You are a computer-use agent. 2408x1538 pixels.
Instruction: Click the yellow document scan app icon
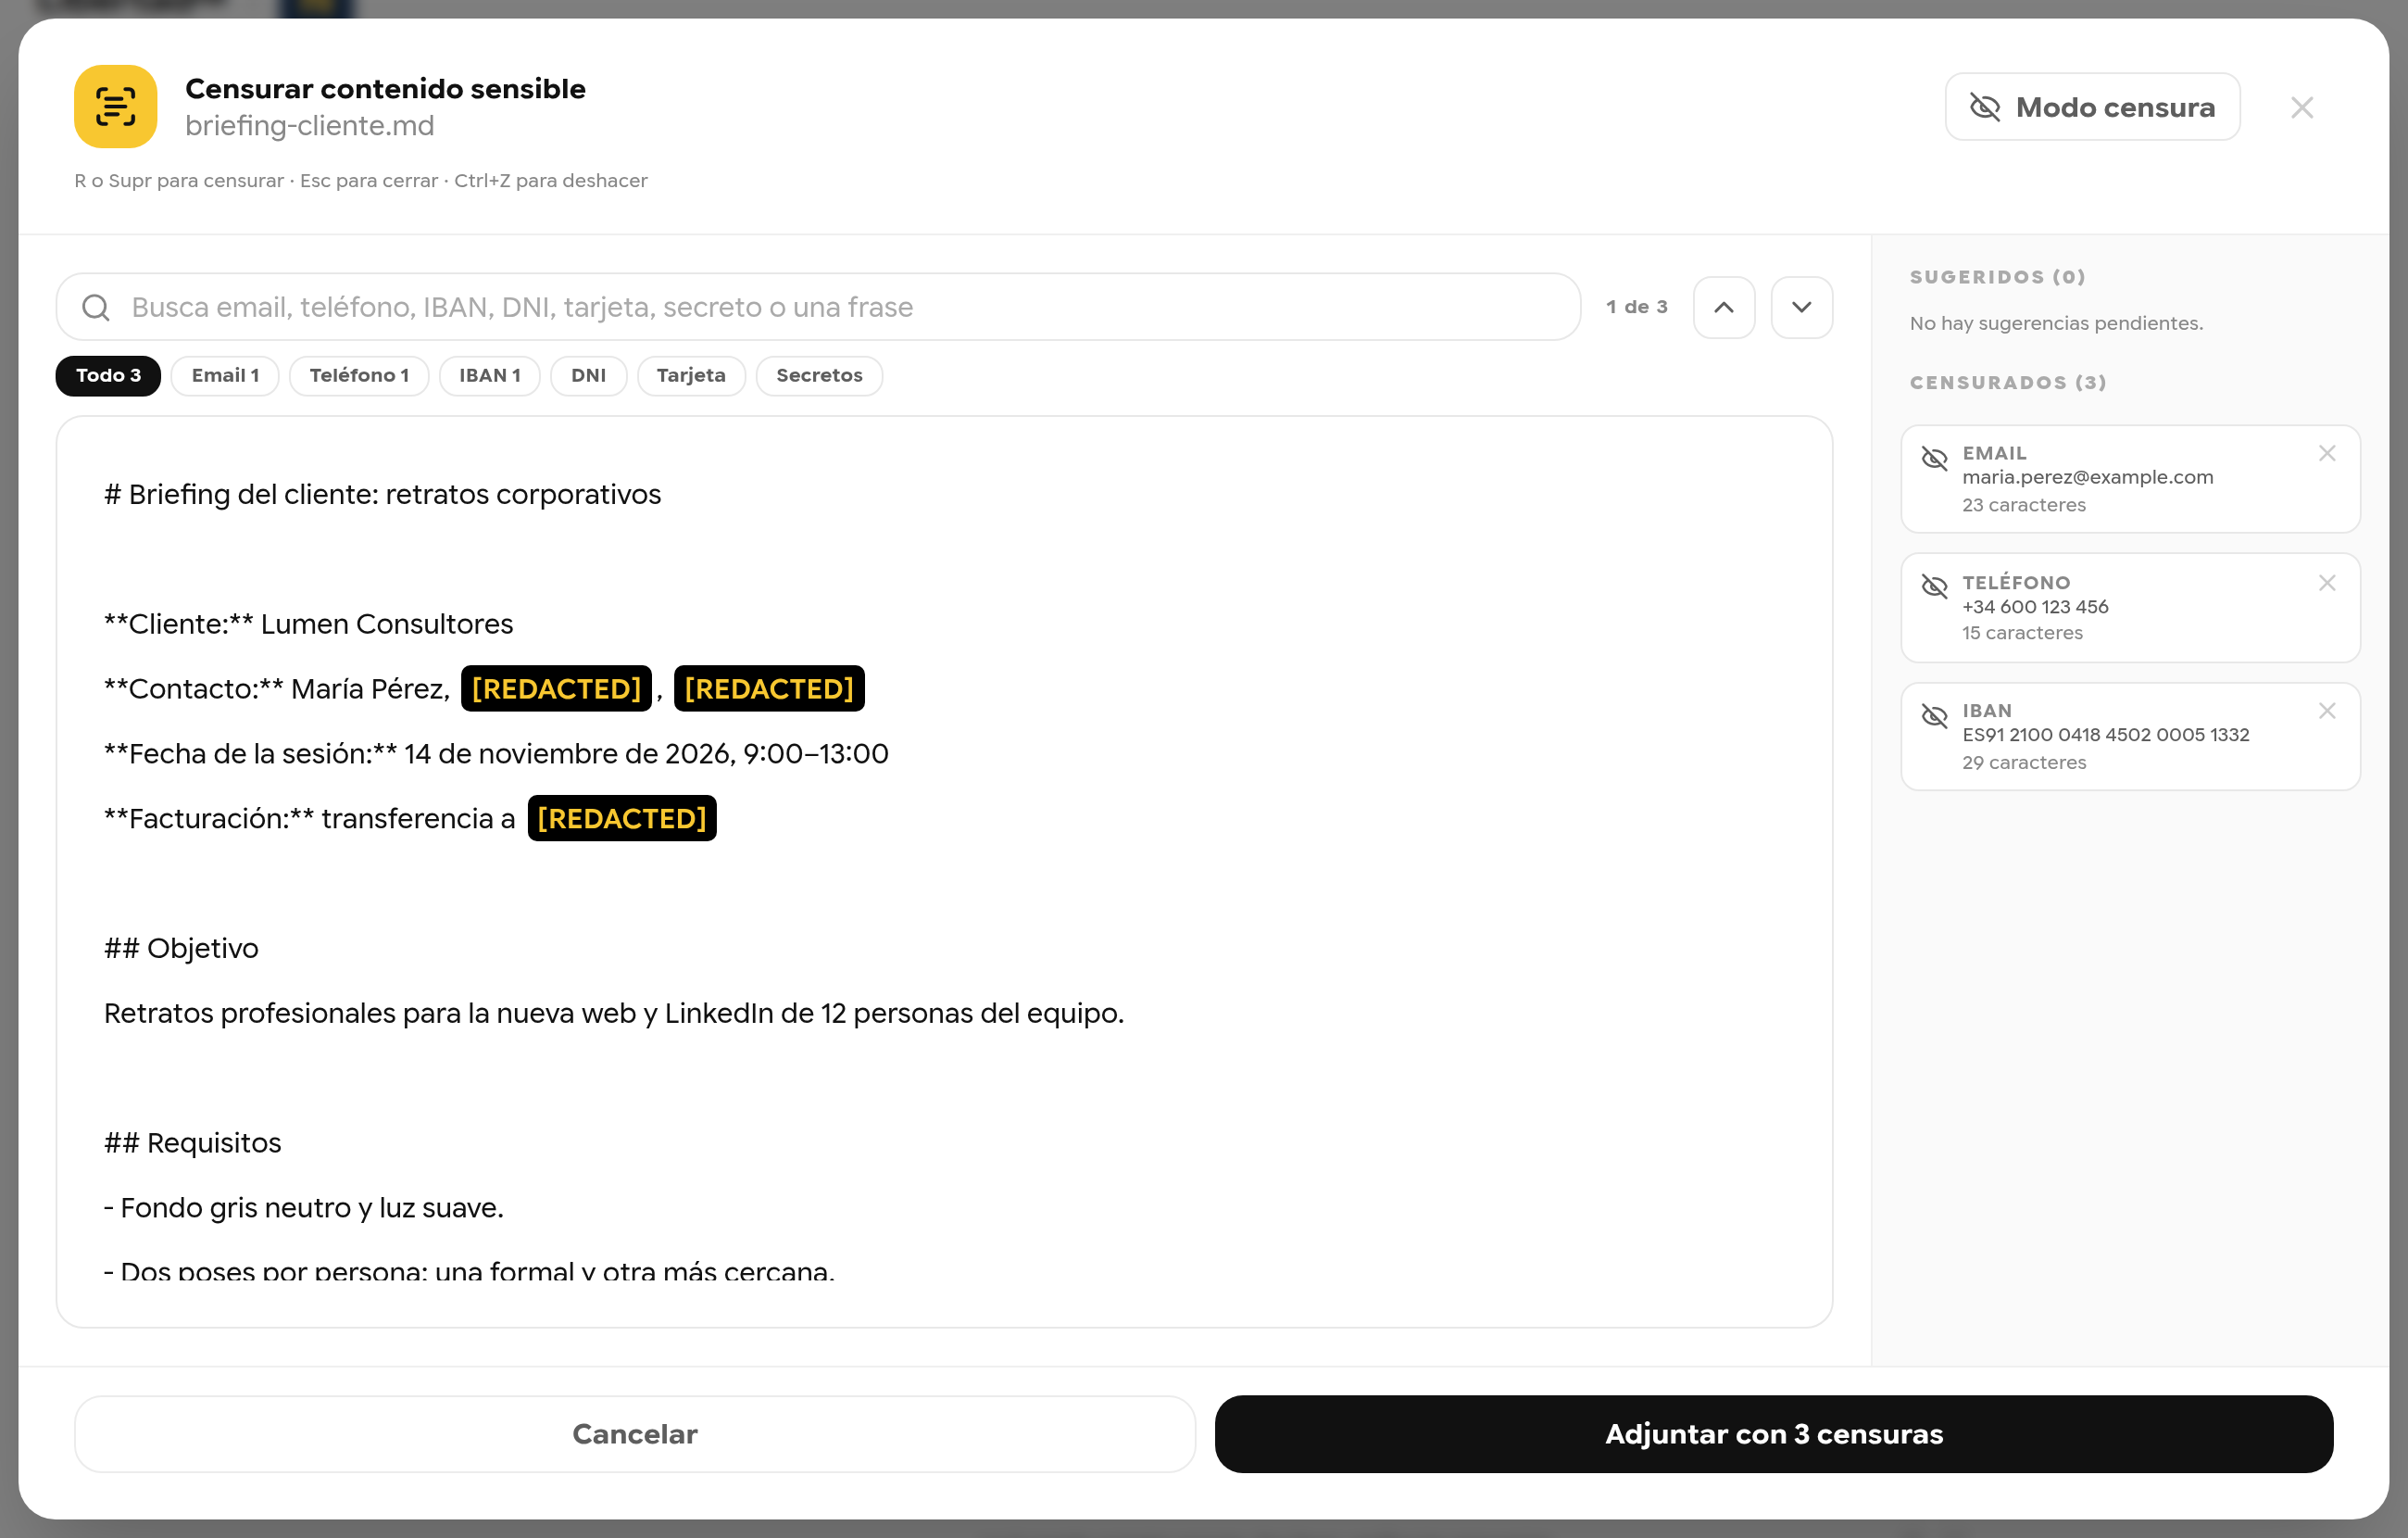click(x=115, y=107)
